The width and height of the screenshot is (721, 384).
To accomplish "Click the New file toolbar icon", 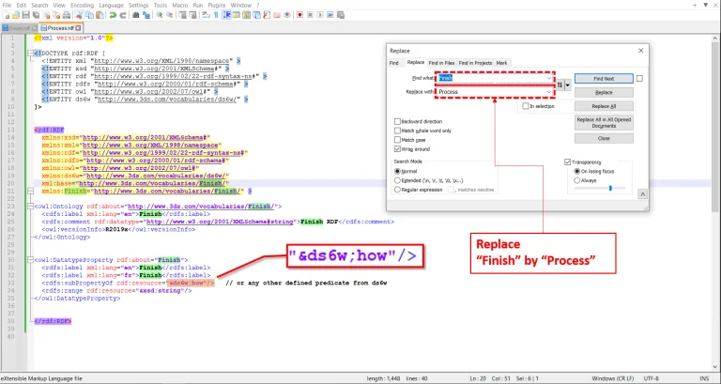I will (x=6, y=16).
